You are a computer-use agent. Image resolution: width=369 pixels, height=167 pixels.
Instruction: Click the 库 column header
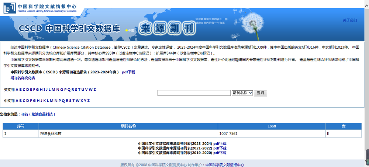[x=344, y=126]
